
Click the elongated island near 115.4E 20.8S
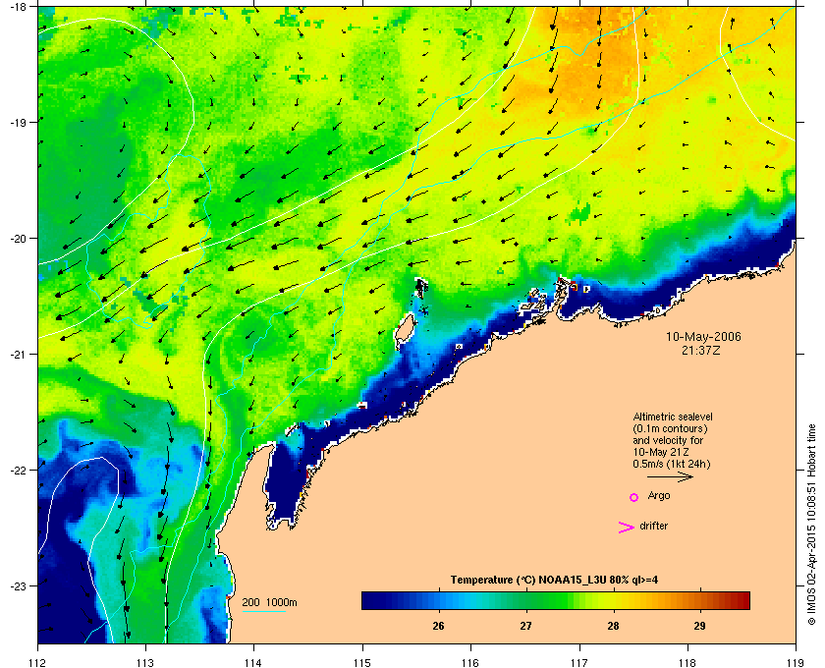[x=405, y=328]
